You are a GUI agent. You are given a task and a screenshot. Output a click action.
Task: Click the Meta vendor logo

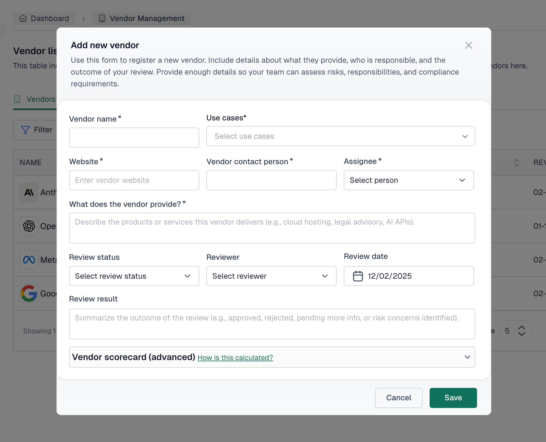point(29,260)
